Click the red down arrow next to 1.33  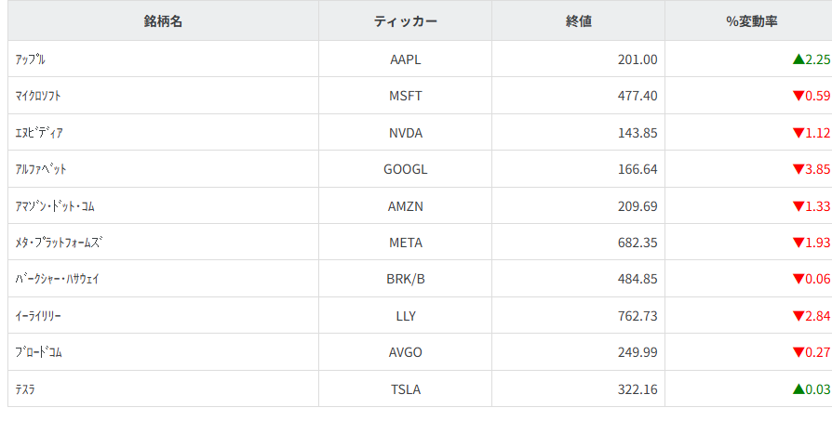(x=798, y=206)
